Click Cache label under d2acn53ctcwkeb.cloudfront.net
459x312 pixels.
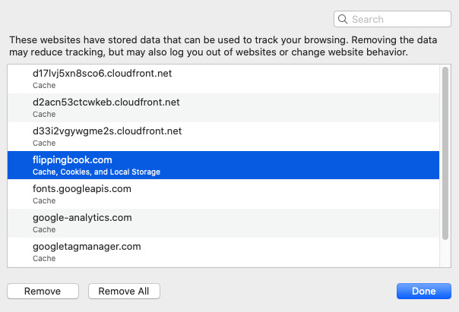(x=44, y=115)
